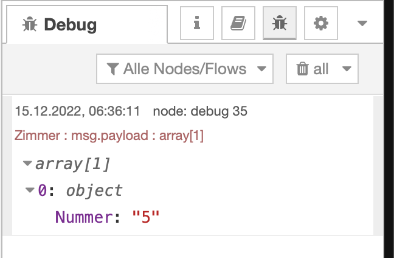Collapse the array[1] tree triangle

[x=27, y=164]
